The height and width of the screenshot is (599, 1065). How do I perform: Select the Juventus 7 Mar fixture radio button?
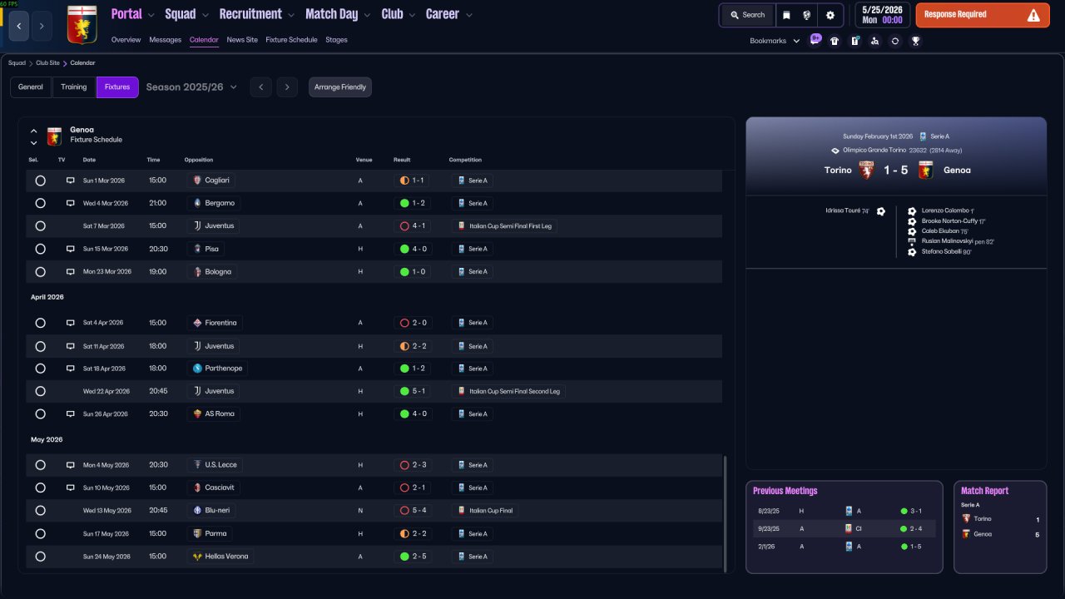pyautogui.click(x=40, y=225)
